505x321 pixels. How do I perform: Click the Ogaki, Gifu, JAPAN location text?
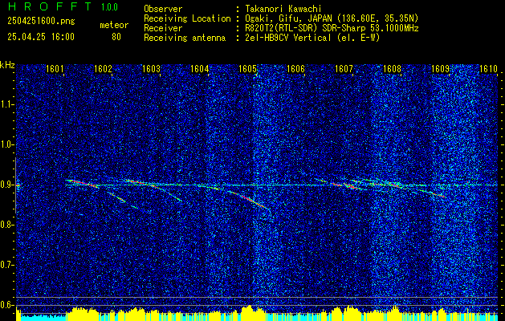pyautogui.click(x=332, y=18)
